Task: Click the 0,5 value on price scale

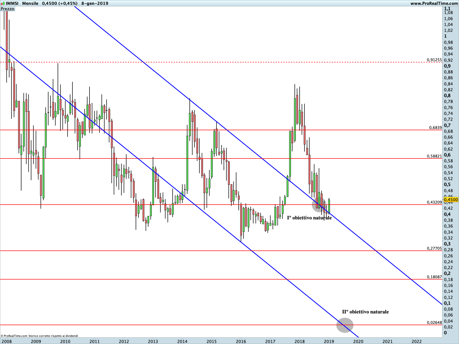Action: click(447, 184)
